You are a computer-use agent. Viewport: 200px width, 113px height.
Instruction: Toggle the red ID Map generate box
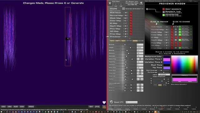131,23
